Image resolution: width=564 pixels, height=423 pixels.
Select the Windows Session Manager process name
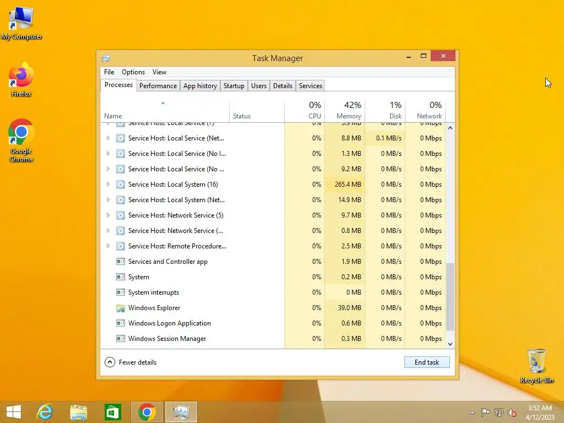pos(167,339)
